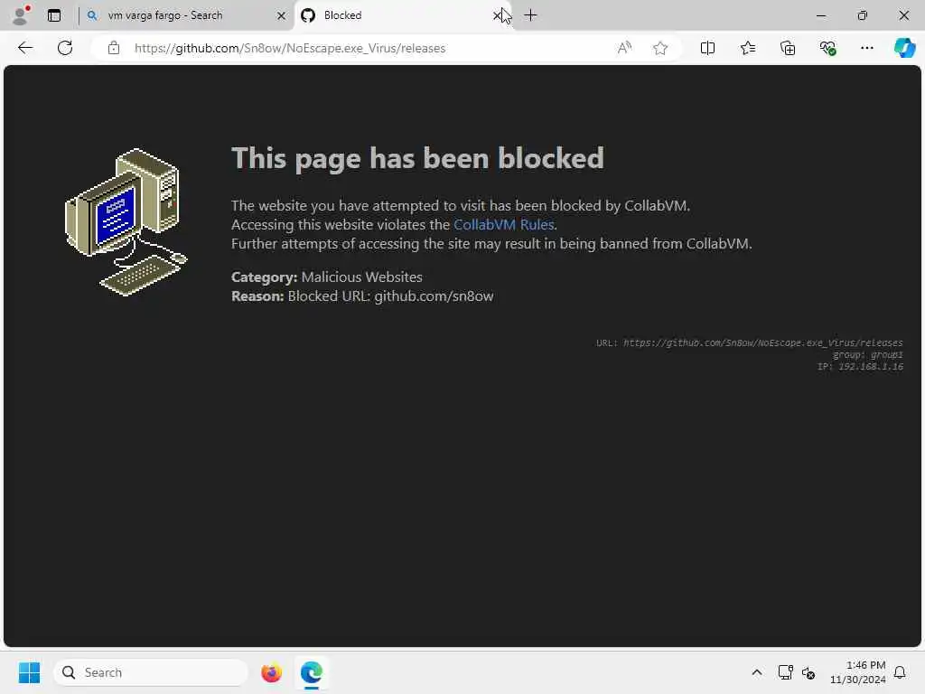Open split screen view
The width and height of the screenshot is (925, 694).
pyautogui.click(x=707, y=48)
